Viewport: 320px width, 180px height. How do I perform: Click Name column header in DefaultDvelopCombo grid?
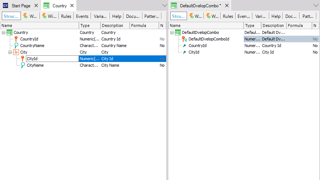[206, 26]
